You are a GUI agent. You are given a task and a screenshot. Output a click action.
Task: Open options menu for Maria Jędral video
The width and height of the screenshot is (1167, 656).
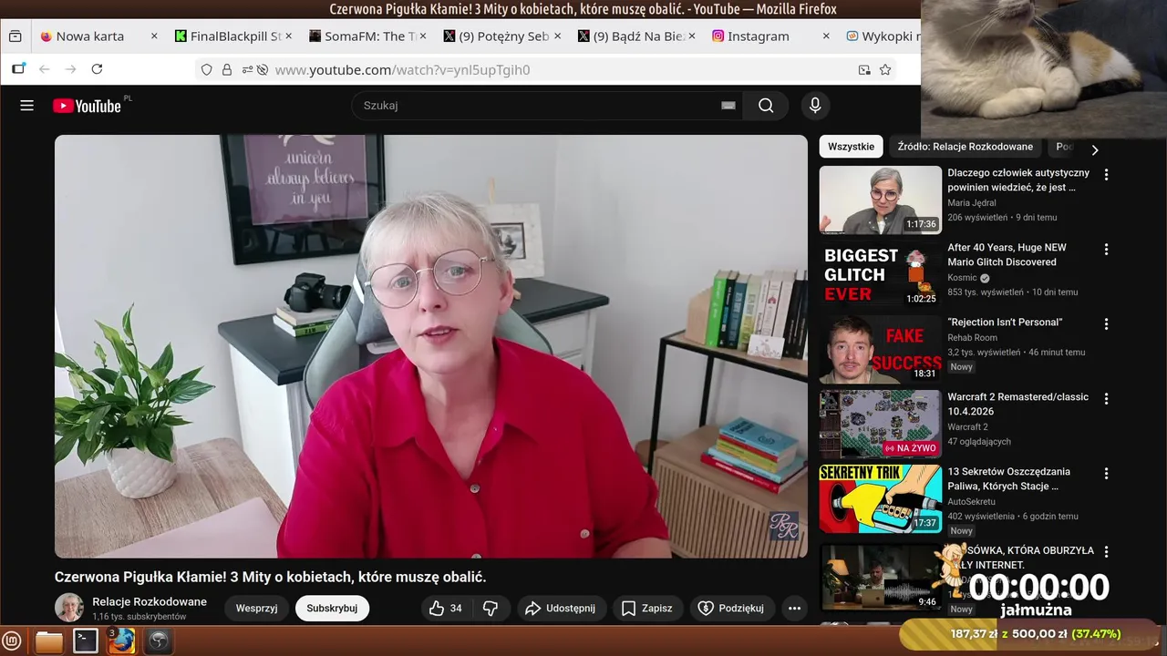pos(1107,174)
